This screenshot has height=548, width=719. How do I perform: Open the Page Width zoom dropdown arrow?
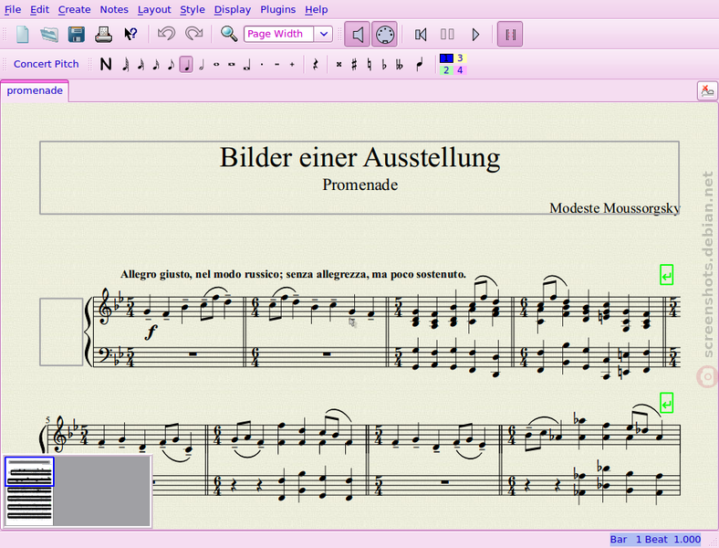[x=324, y=34]
